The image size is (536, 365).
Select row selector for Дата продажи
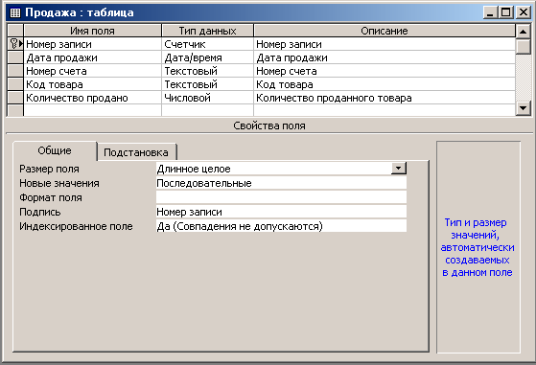tap(15, 57)
